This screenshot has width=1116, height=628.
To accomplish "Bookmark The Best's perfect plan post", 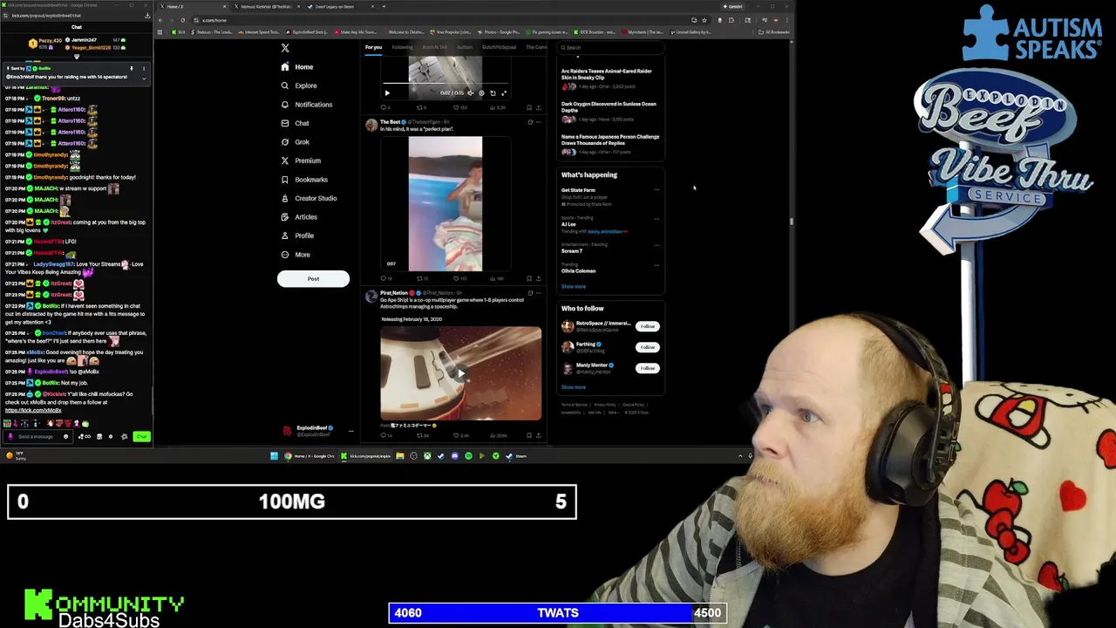I will [528, 278].
